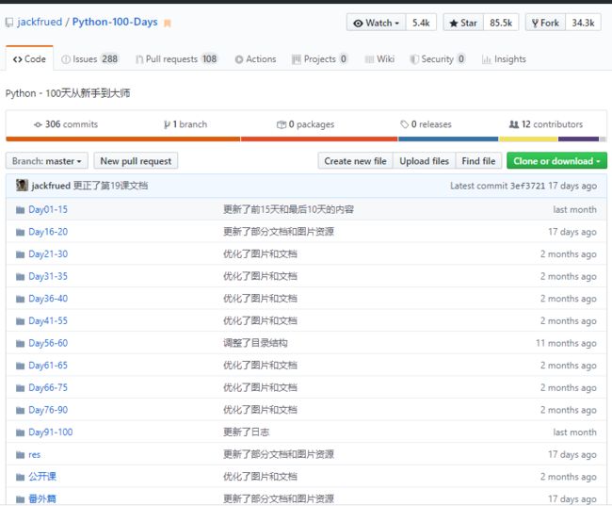
Task: Click the Day61-65 folder icon
Action: pyautogui.click(x=21, y=367)
